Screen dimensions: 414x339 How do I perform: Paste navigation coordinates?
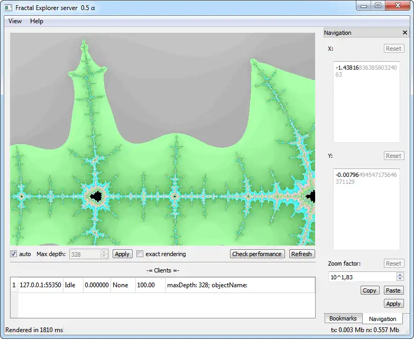393,290
